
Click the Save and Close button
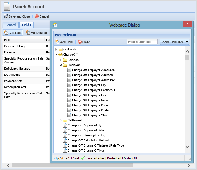pyautogui.click(x=17, y=16)
